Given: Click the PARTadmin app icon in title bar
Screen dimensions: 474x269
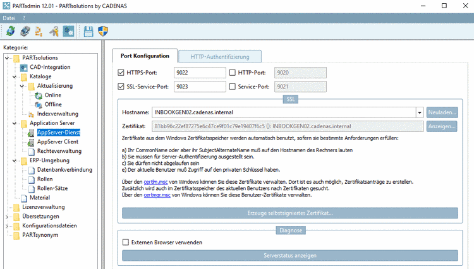Looking at the screenshot, I should pos(6,6).
